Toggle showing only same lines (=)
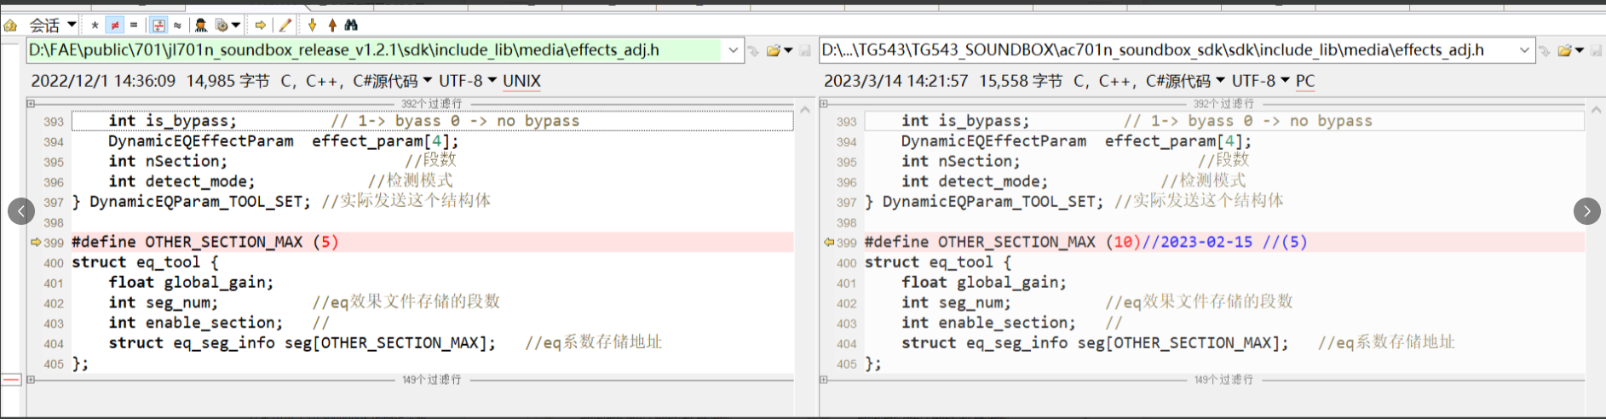The height and width of the screenshot is (419, 1606). [134, 26]
